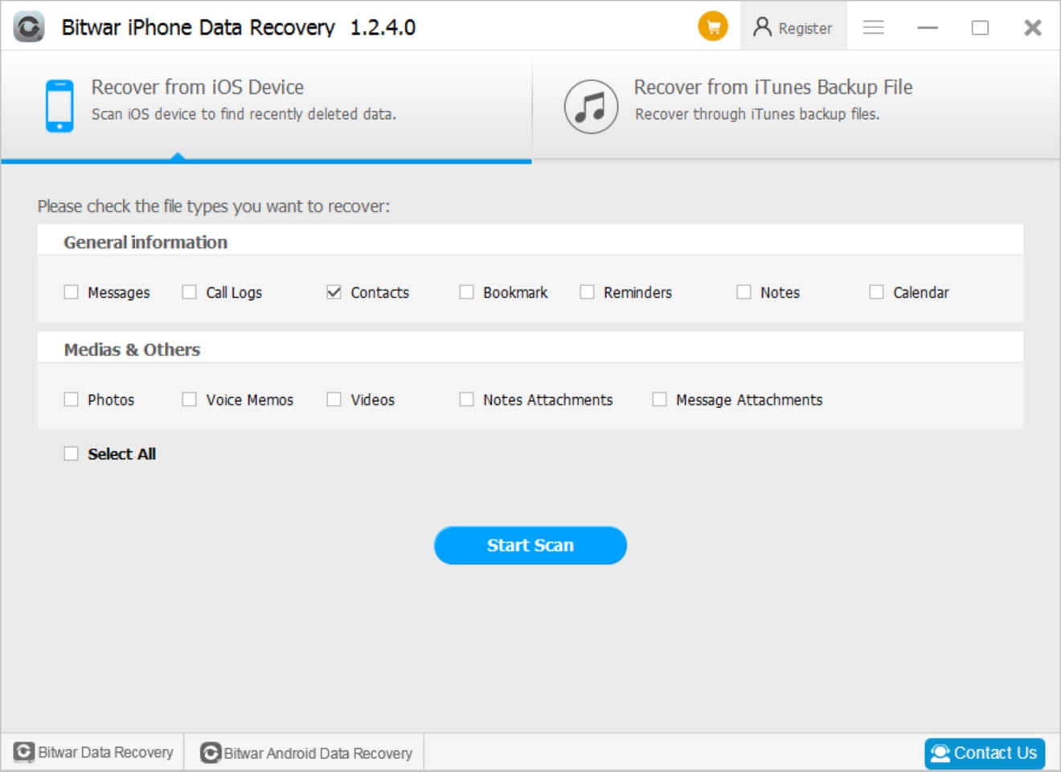Tick the Videos checkbox

334,399
